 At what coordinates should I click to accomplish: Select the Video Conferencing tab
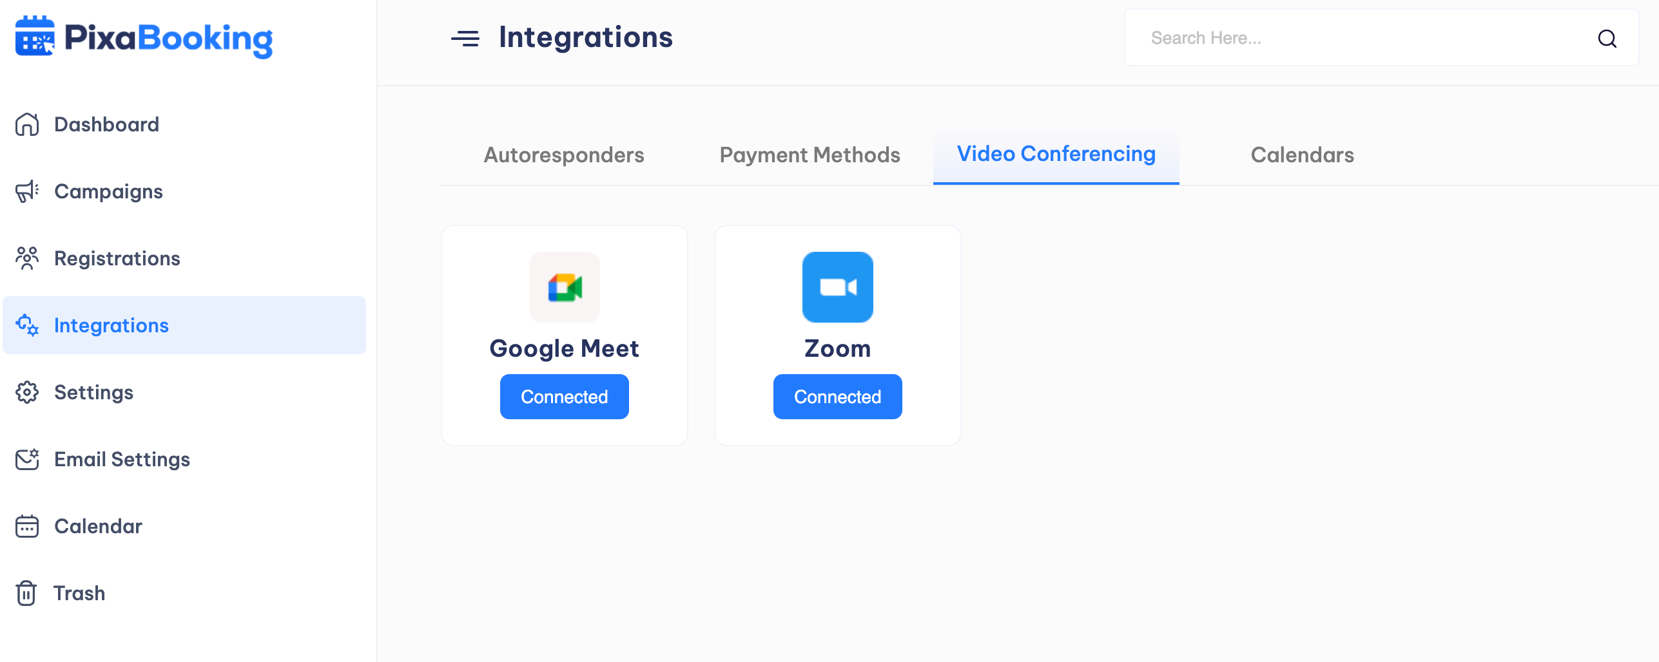tap(1056, 155)
